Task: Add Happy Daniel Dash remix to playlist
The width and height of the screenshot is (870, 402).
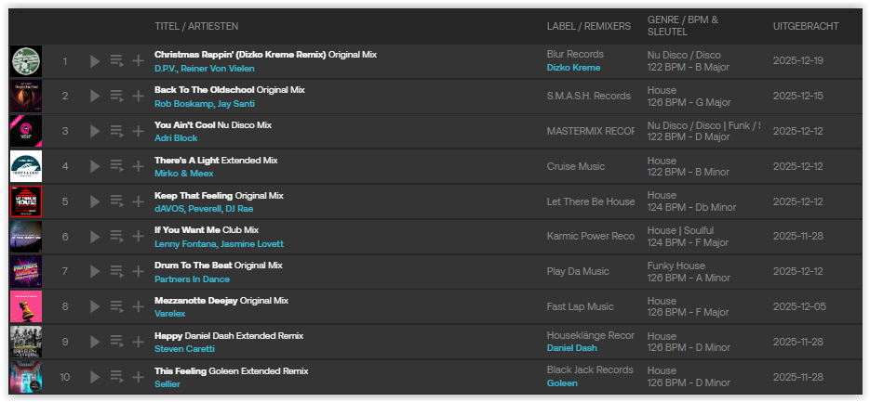Action: coord(138,343)
